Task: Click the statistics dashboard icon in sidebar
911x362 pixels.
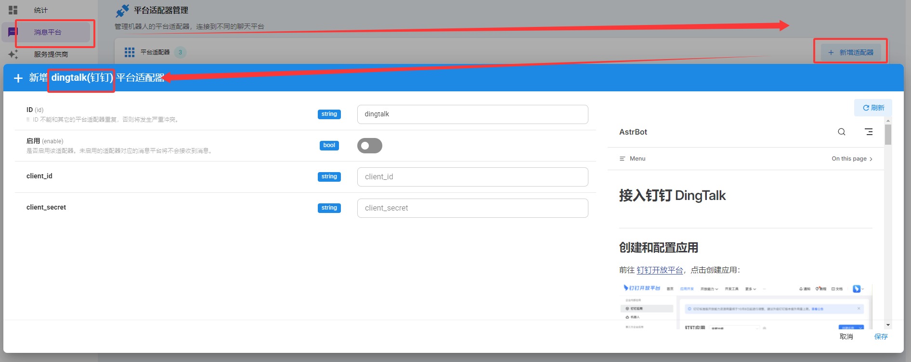Action: (x=13, y=10)
